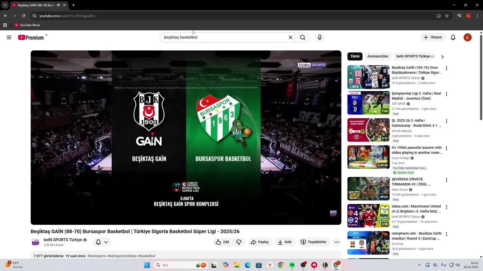Open options for Beşiktaş GAİN (100-76) video

coord(446,69)
